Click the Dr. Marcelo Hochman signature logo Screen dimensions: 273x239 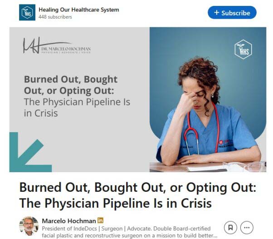[x=57, y=45]
